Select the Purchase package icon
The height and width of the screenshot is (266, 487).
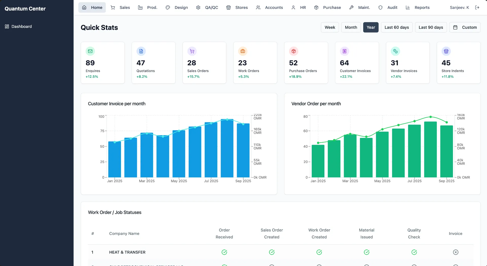coord(316,7)
